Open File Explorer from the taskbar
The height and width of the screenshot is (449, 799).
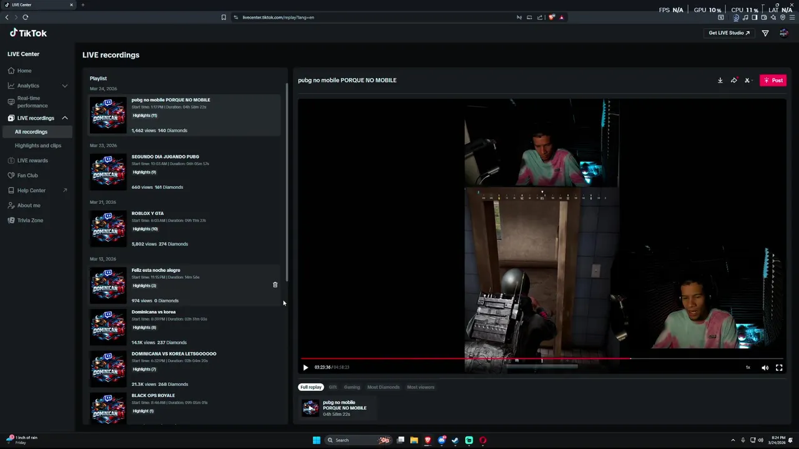click(414, 440)
